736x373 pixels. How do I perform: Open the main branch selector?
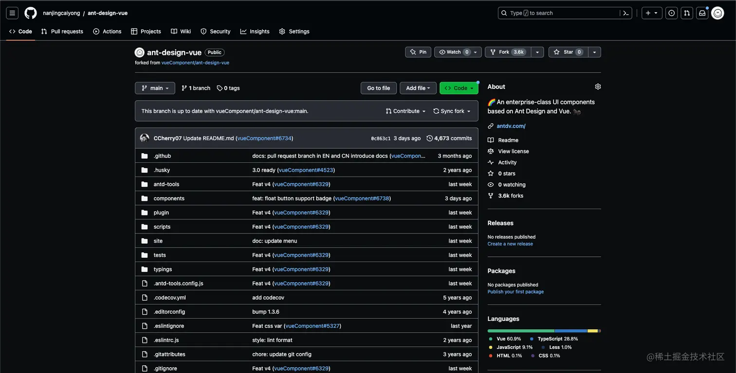[155, 88]
